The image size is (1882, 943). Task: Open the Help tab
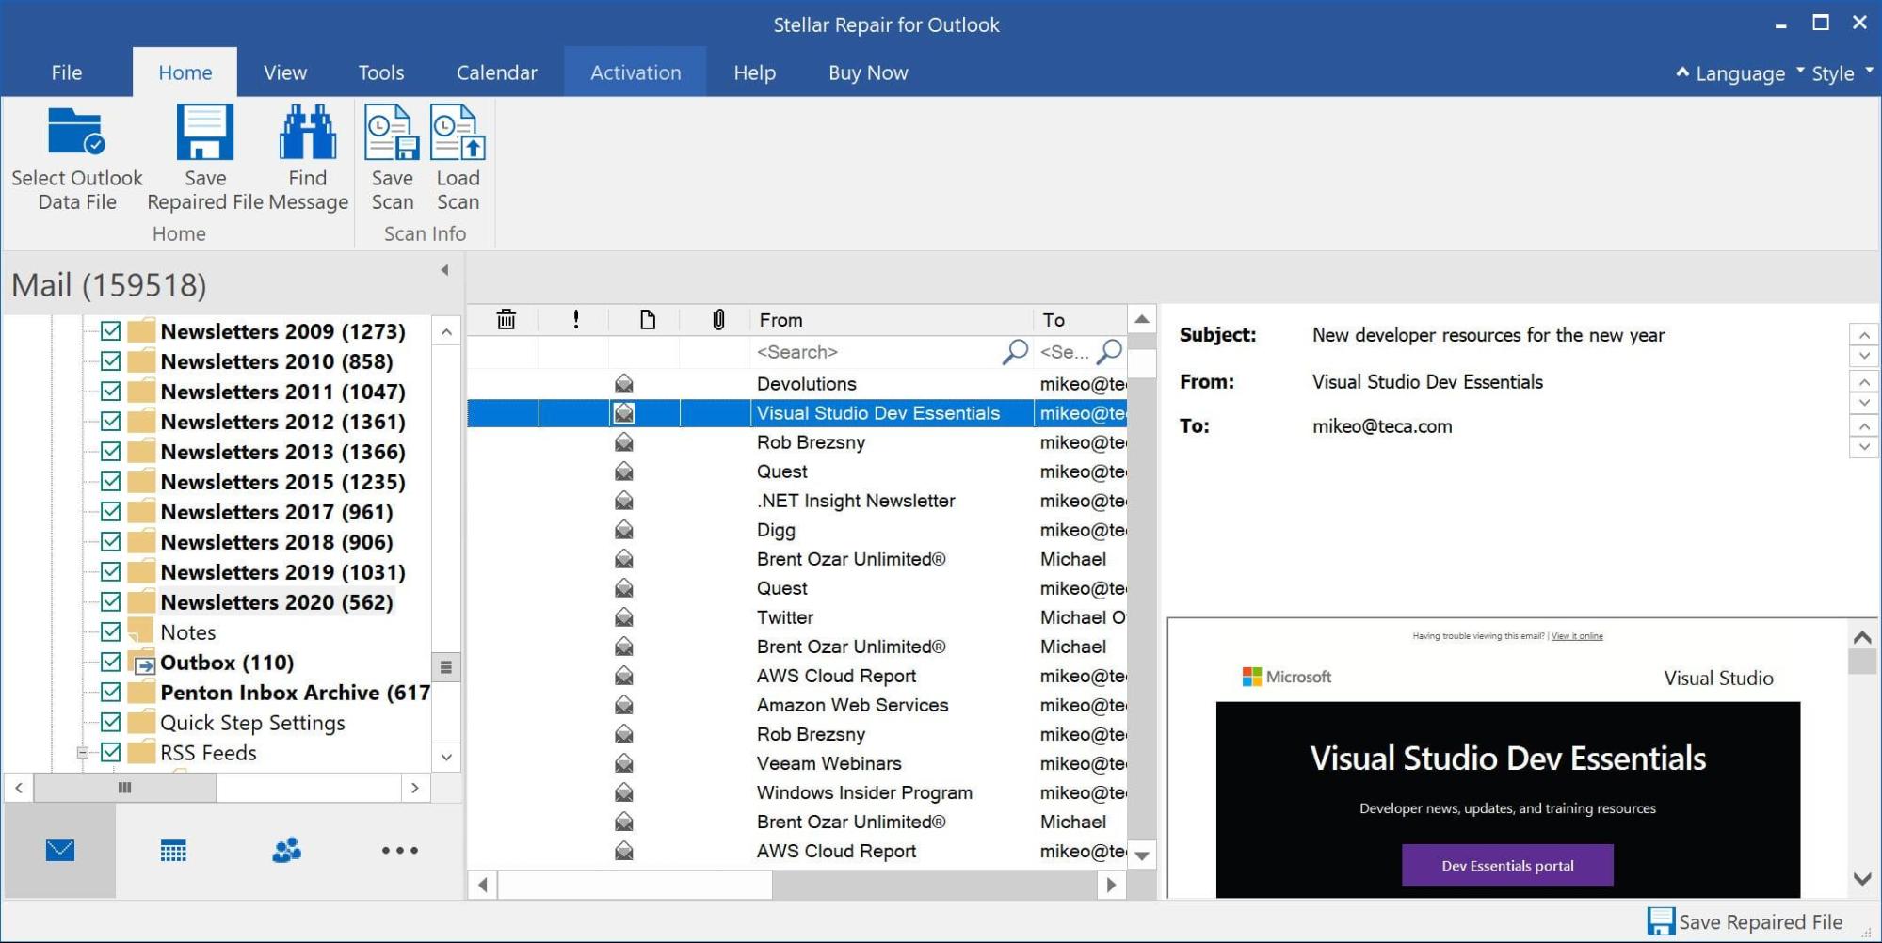[755, 72]
